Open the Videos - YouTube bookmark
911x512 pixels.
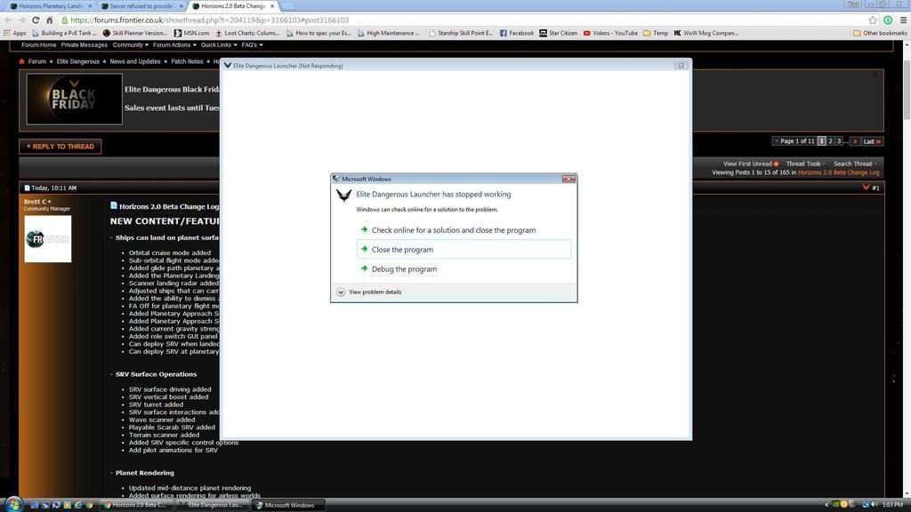coord(610,33)
